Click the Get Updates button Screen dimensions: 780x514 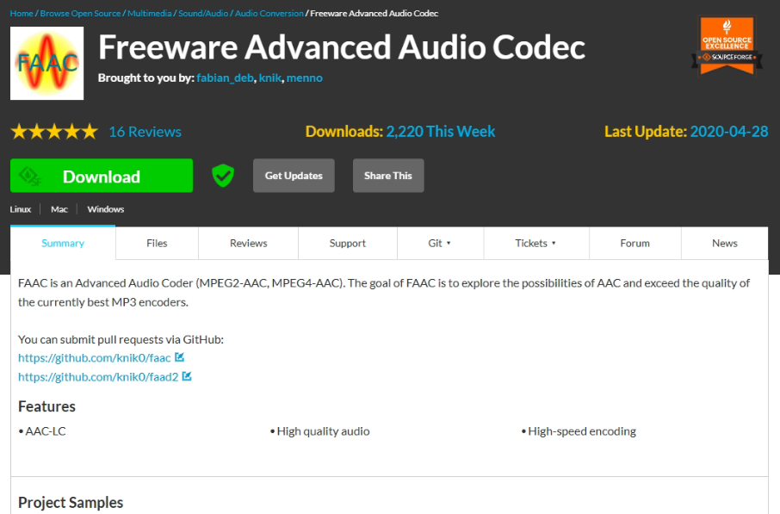[x=294, y=176]
